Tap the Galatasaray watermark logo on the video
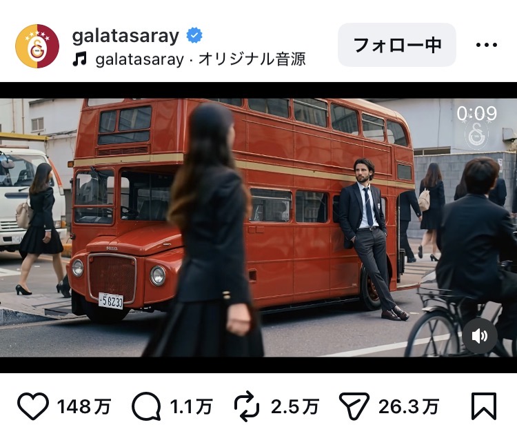This screenshot has height=427, width=517. point(477,135)
